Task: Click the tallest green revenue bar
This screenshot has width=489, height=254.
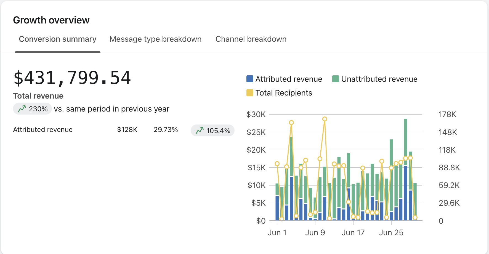Action: coord(406,142)
